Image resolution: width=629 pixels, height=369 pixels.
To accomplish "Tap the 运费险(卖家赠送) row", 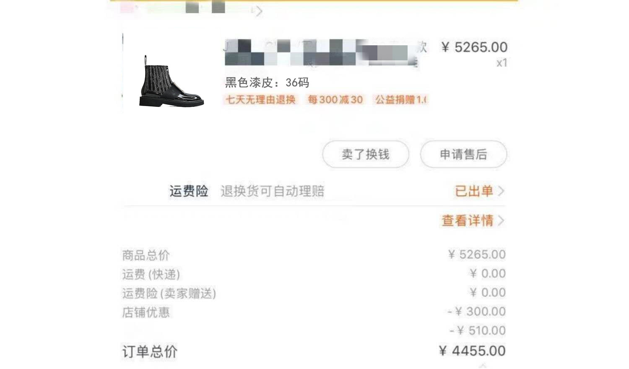I will 314,293.
